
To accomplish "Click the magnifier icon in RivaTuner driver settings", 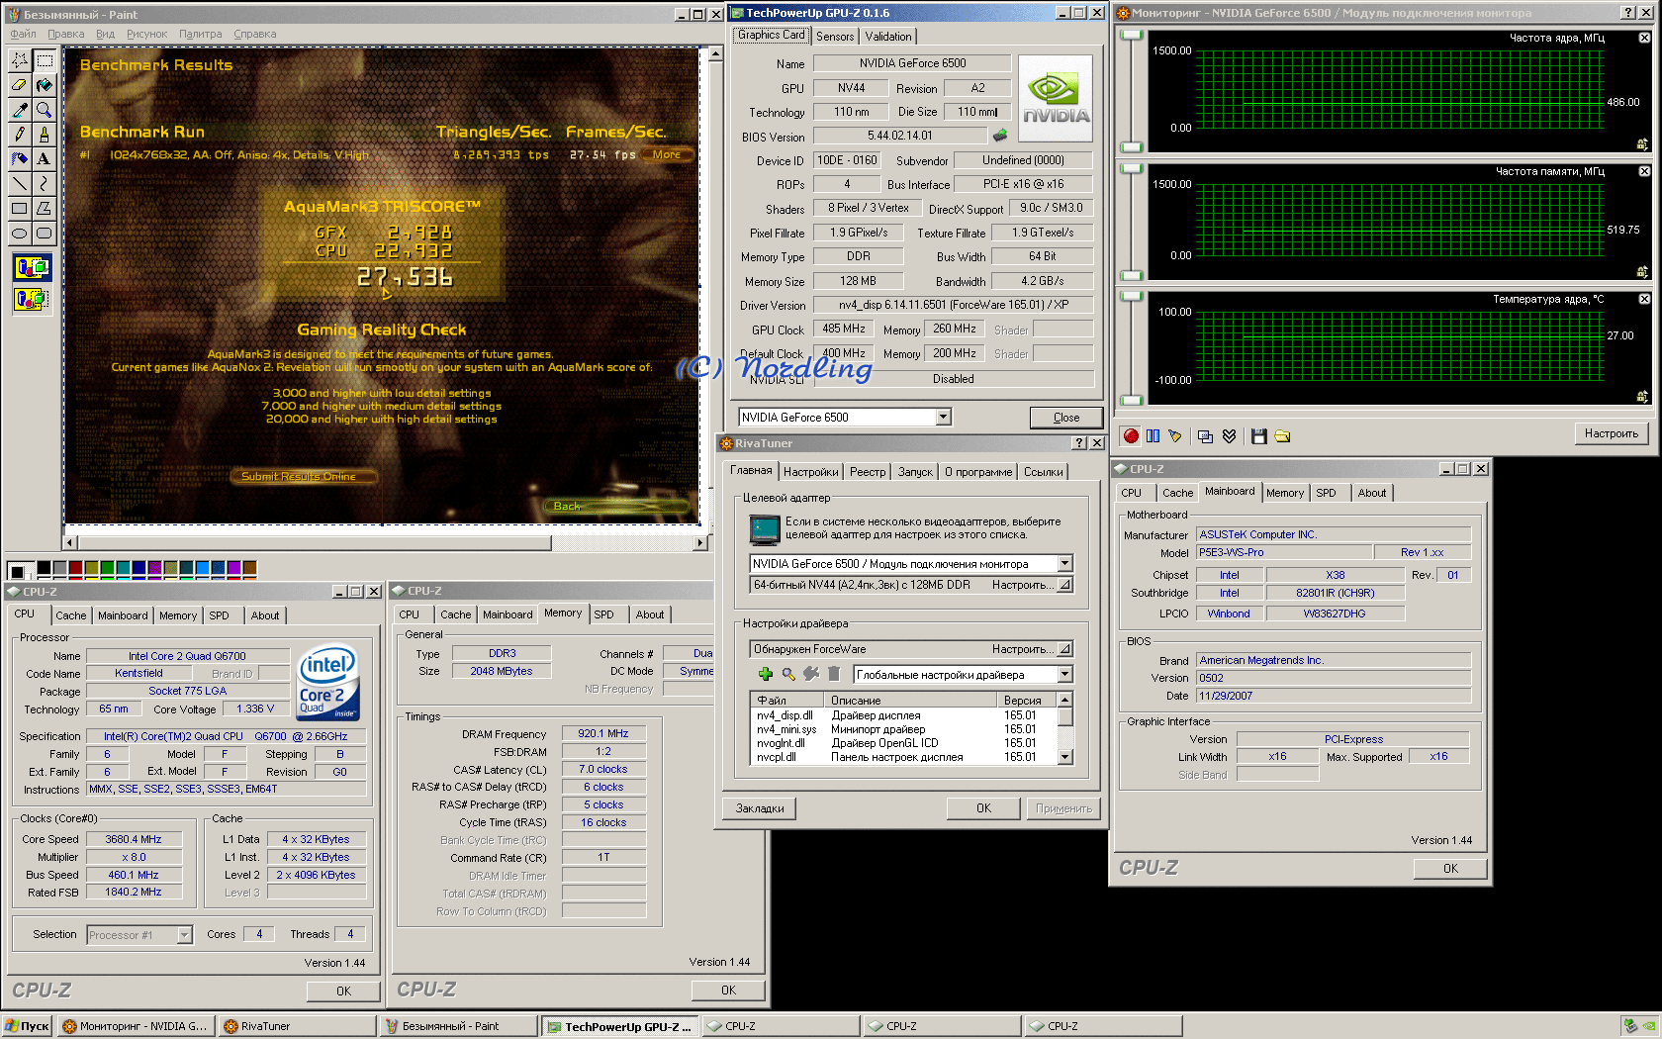I will (x=788, y=674).
